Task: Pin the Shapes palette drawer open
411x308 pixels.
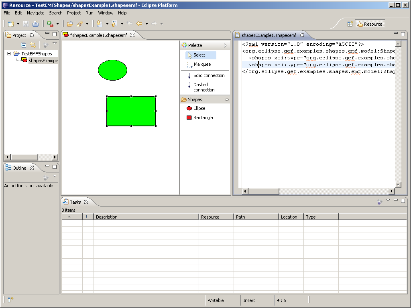Action: click(227, 99)
